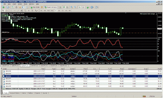Screen dimensions: 163x98
Task: Select the crosshair tool
Action: point(7,11)
